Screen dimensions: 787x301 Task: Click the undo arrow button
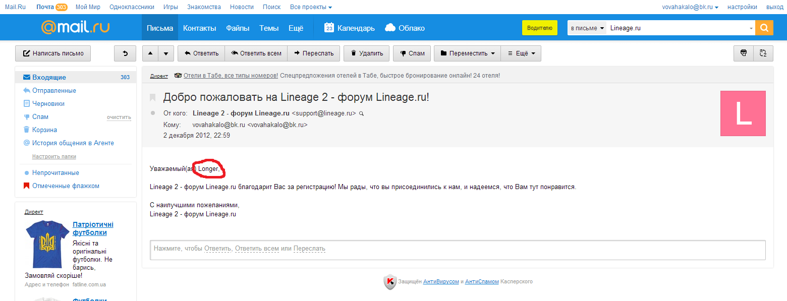click(125, 53)
